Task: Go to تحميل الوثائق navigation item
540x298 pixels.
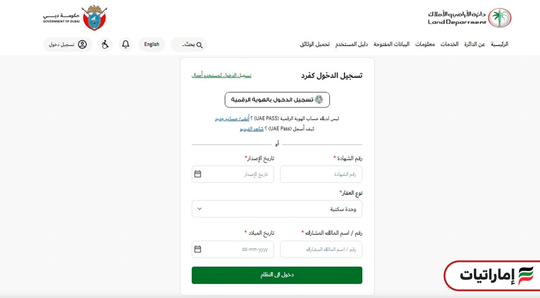Action: pyautogui.click(x=314, y=44)
